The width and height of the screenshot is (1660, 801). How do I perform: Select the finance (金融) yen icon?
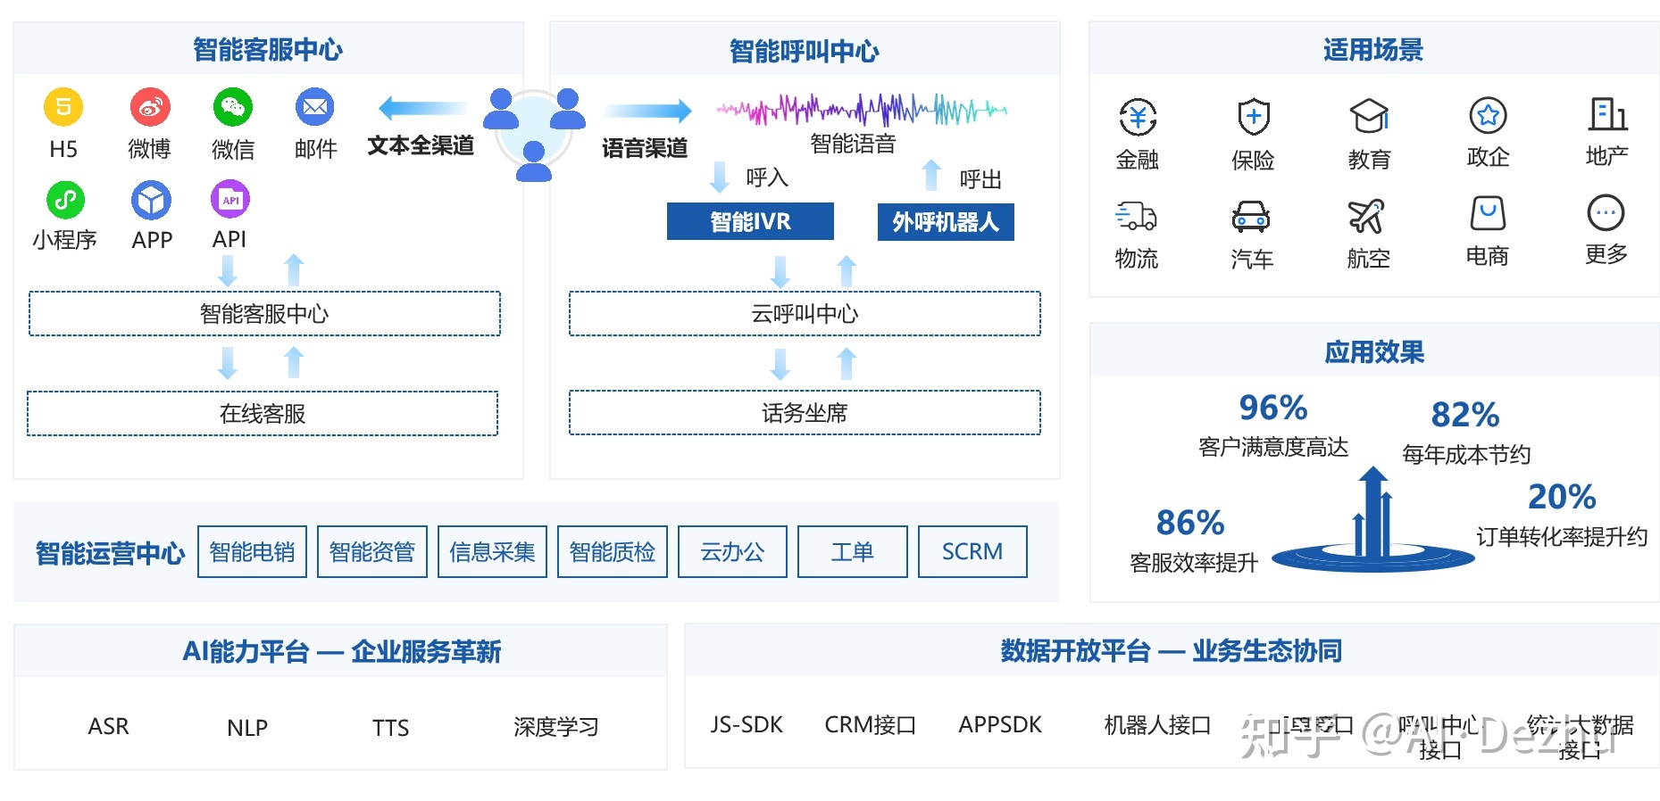point(1138,117)
